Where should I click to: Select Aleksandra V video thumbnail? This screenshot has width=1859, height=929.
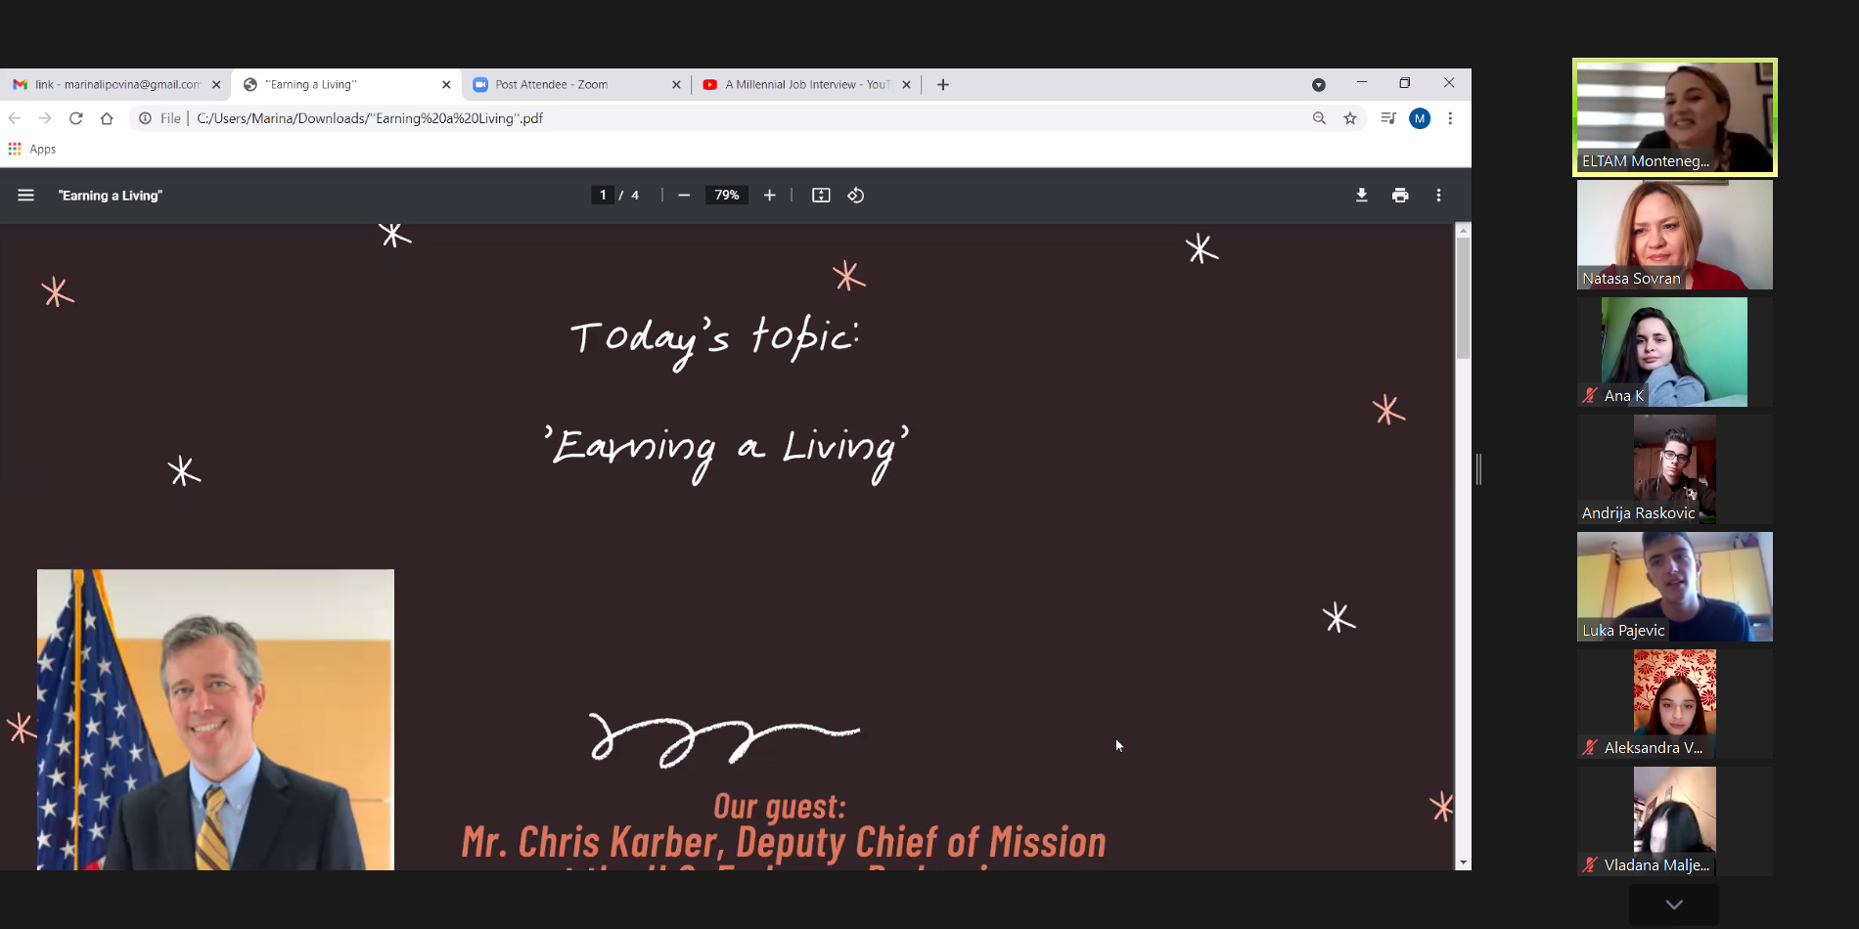coord(1675,704)
